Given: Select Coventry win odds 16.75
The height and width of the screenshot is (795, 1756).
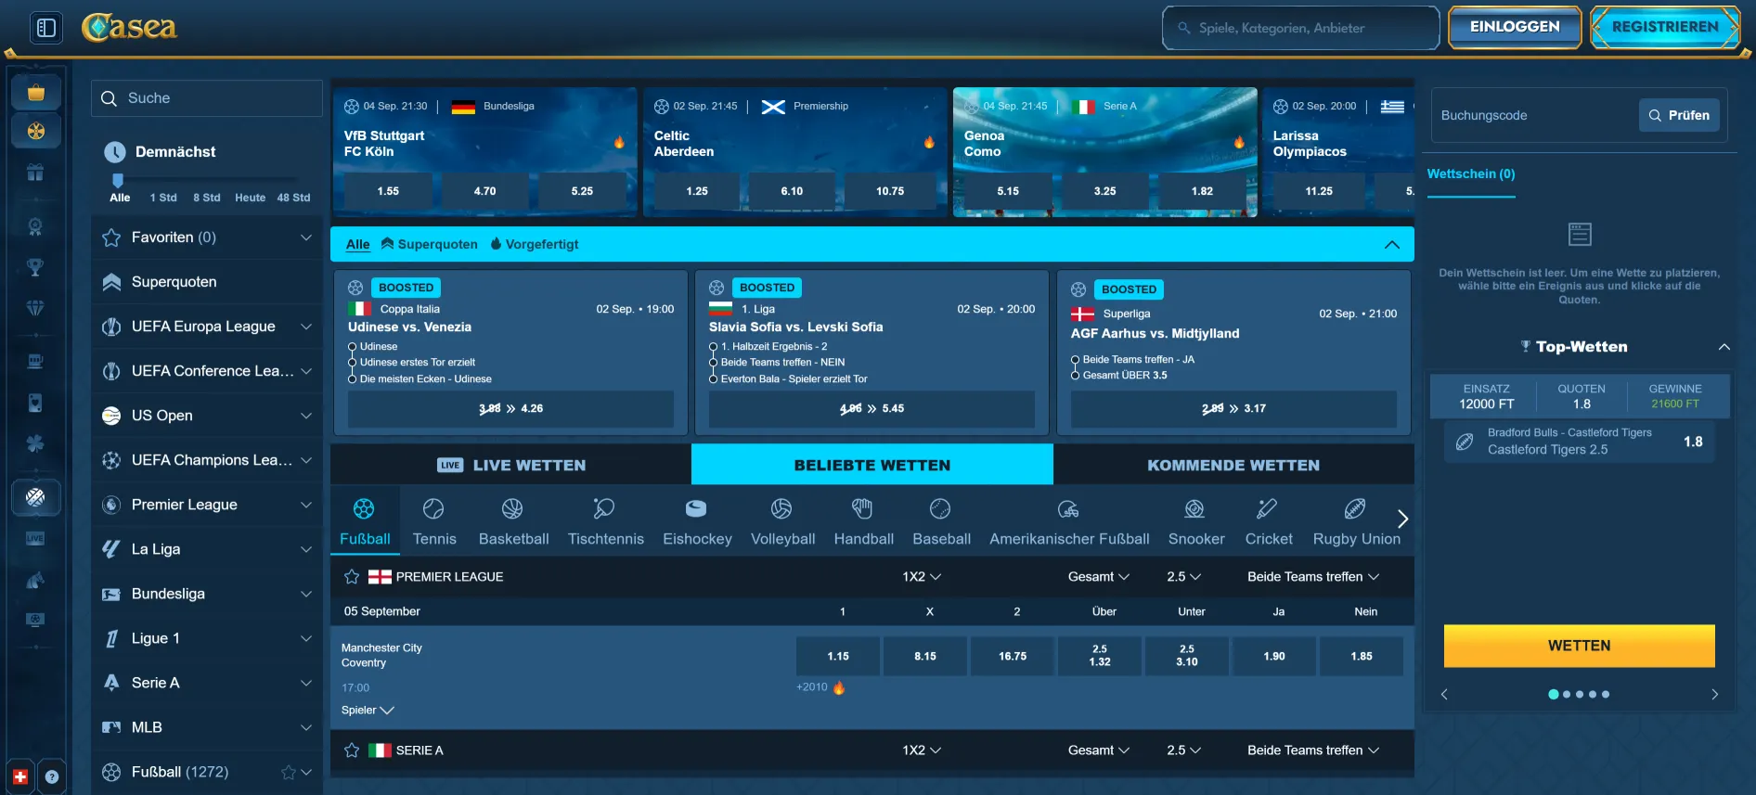Looking at the screenshot, I should [1013, 656].
